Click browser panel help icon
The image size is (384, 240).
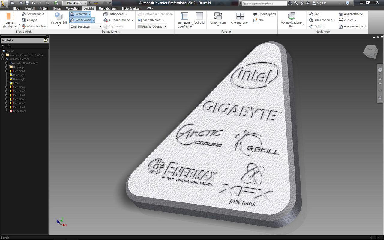46,40
